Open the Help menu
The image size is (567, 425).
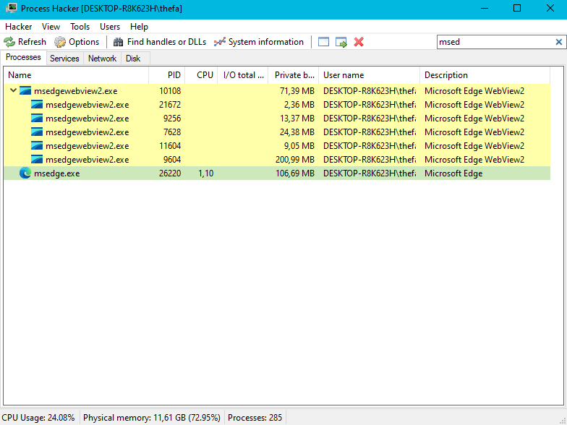[x=139, y=27]
